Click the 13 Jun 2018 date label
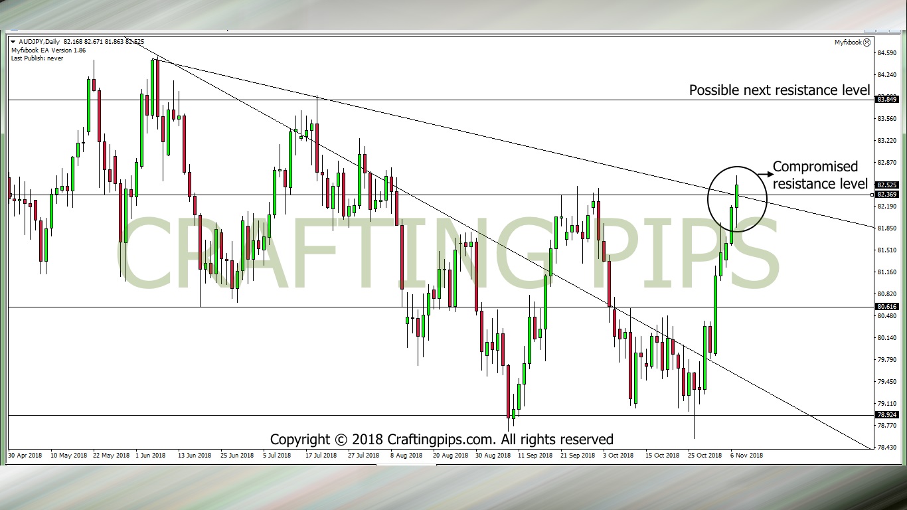The width and height of the screenshot is (907, 510). 195,456
